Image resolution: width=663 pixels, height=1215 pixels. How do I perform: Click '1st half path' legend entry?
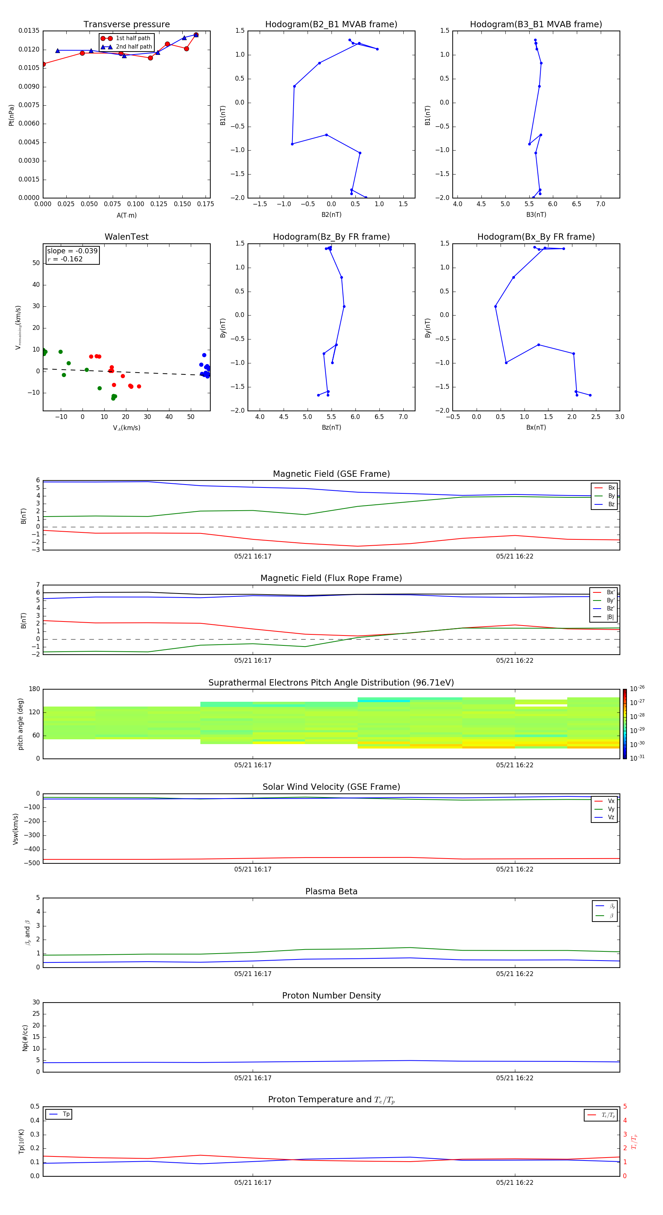pos(126,38)
